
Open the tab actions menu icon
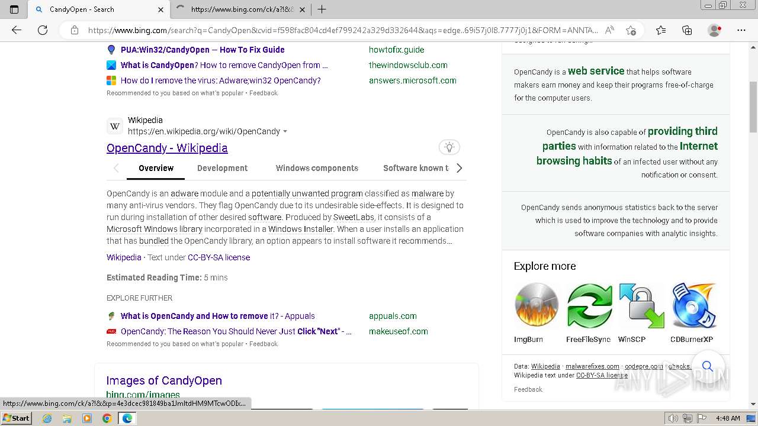pos(14,9)
